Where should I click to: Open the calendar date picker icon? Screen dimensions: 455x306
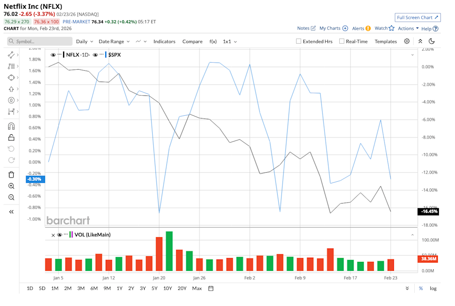point(211,288)
